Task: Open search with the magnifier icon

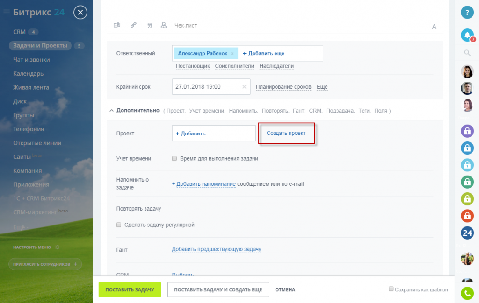Action: 467,53
